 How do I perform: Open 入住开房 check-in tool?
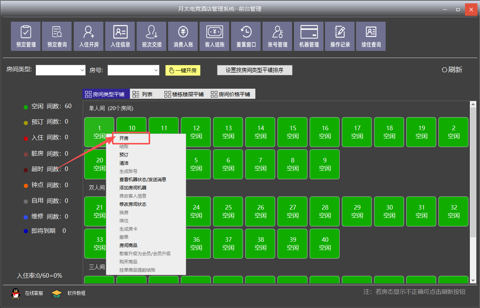[89, 36]
